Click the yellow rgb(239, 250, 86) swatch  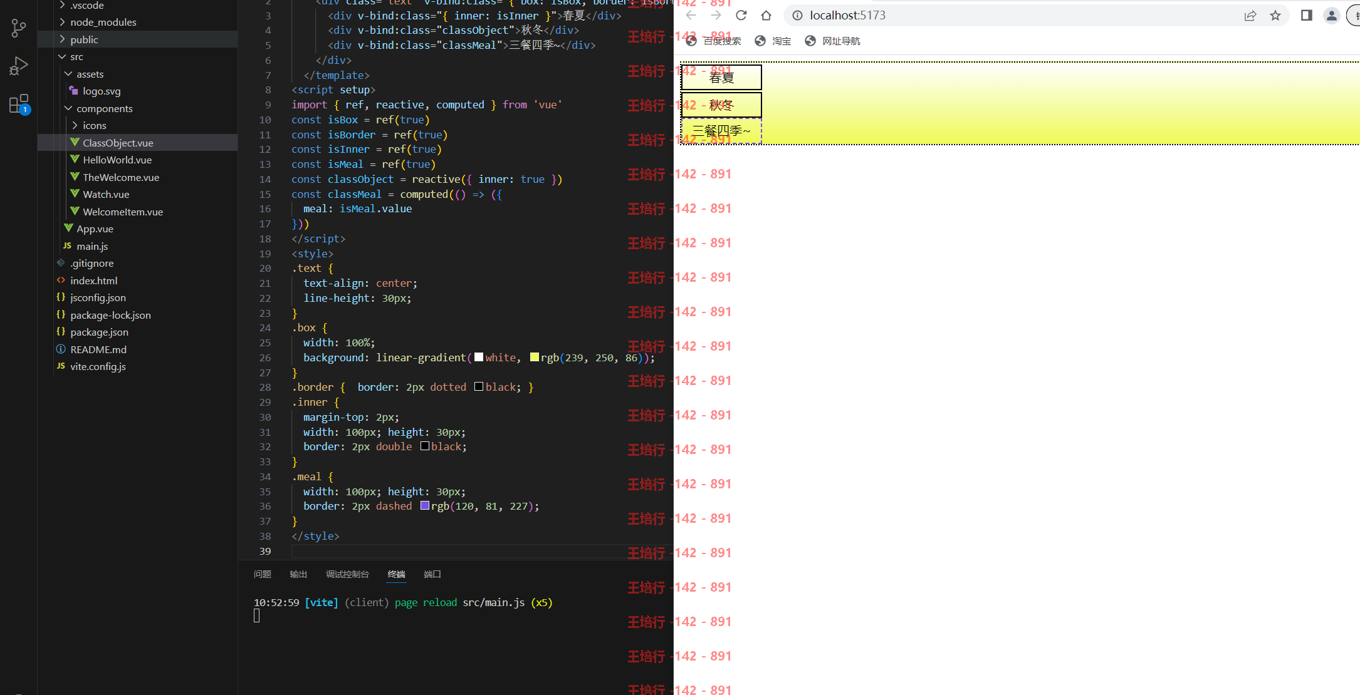click(535, 357)
